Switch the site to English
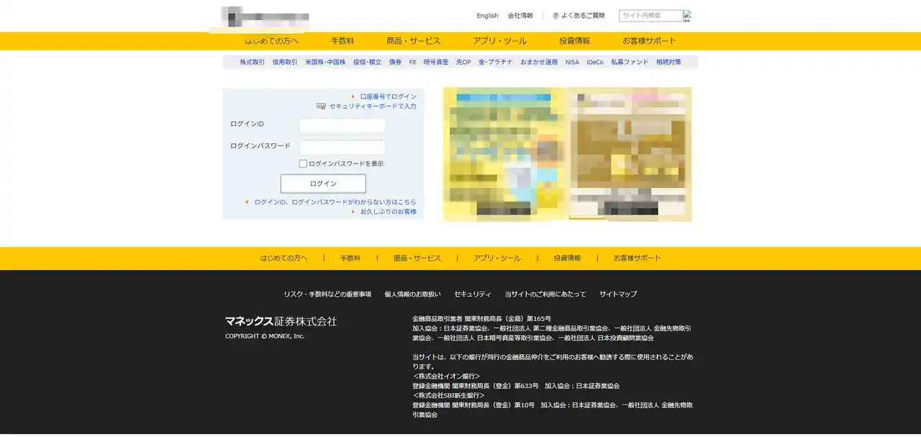This screenshot has width=921, height=437. [x=487, y=15]
